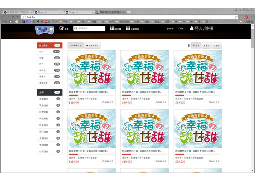
Task: Select the region row with count 593
Action: [x=50, y=70]
